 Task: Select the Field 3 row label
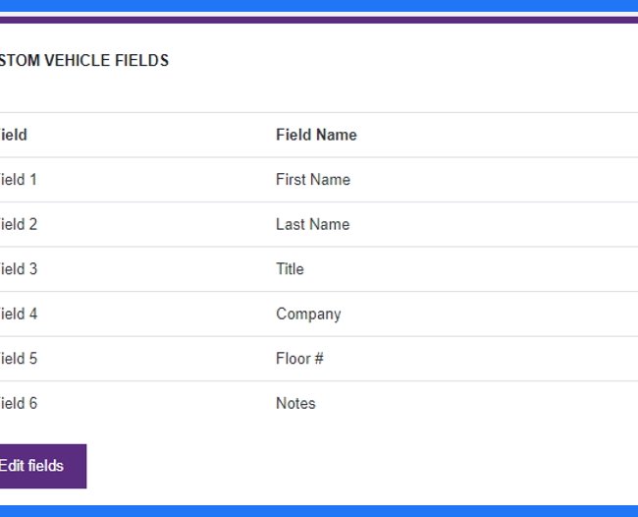[x=19, y=269]
